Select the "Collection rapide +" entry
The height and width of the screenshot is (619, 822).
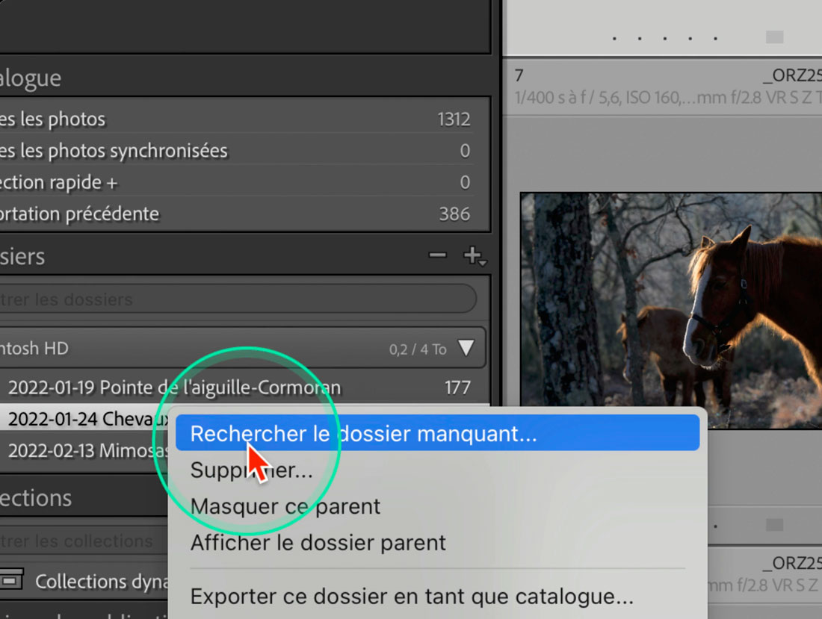[60, 182]
